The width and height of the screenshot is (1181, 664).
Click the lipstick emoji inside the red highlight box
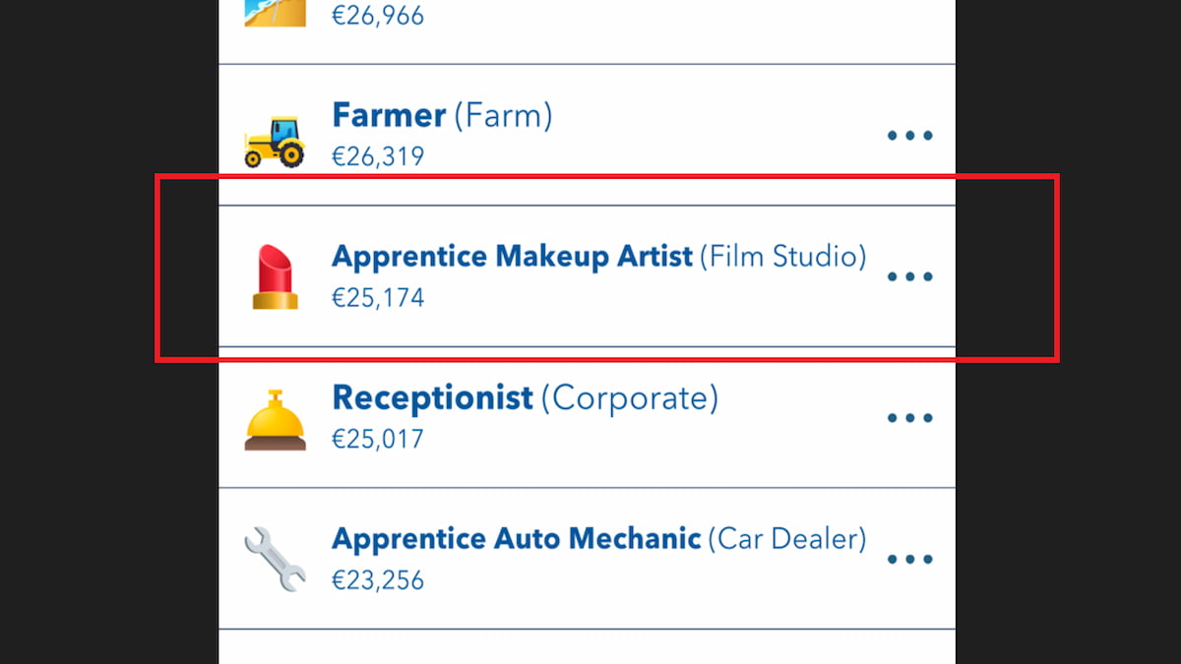(x=274, y=275)
